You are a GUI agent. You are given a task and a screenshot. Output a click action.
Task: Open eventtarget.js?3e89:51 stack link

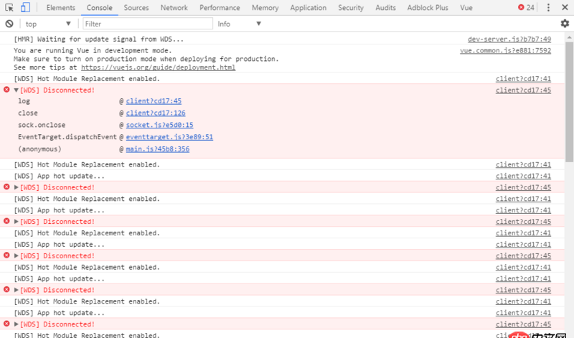[x=169, y=137]
